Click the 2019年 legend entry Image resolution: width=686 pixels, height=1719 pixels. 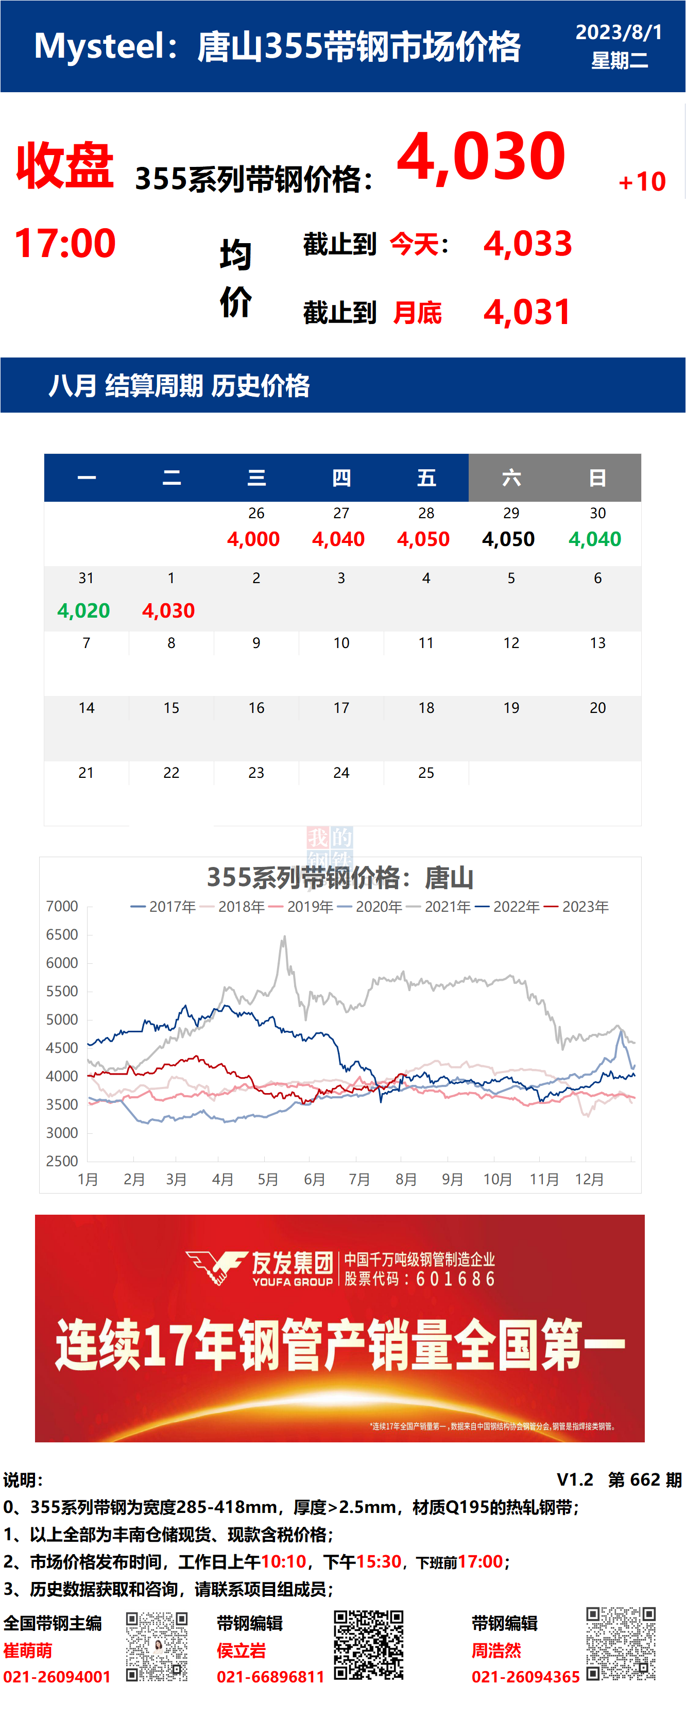click(301, 907)
